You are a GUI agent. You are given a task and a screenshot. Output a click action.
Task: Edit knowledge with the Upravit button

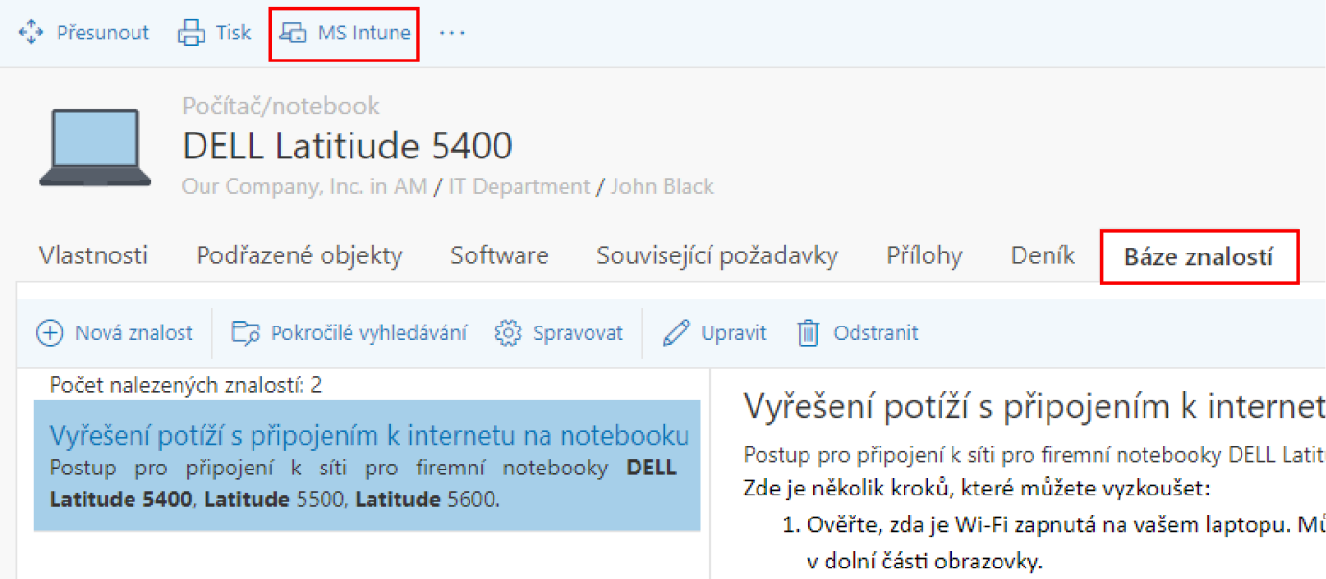(714, 333)
